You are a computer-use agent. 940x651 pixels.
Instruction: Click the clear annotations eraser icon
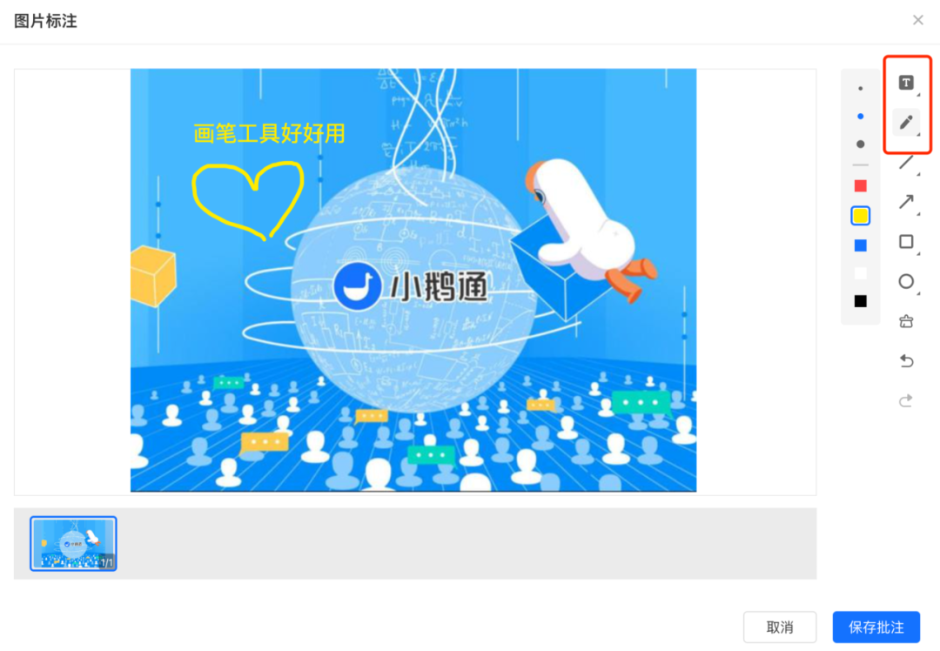pos(906,321)
